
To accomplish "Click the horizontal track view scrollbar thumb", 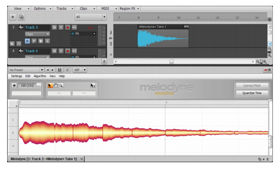I will click(171, 62).
